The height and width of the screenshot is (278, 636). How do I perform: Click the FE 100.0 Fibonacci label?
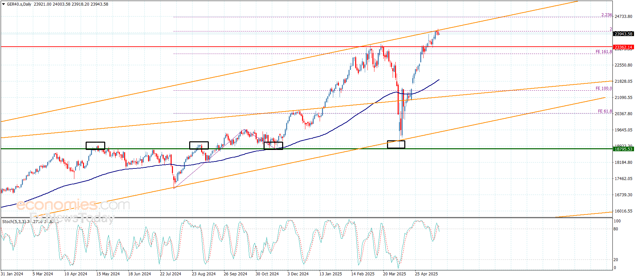[604, 88]
